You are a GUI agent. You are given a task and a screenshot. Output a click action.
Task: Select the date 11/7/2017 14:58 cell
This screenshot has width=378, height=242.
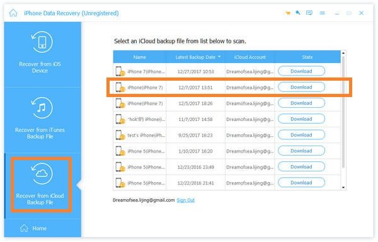pos(195,119)
